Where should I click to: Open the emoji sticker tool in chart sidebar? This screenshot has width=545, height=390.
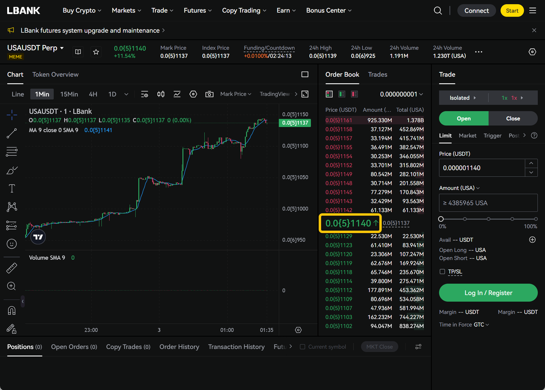click(x=12, y=244)
